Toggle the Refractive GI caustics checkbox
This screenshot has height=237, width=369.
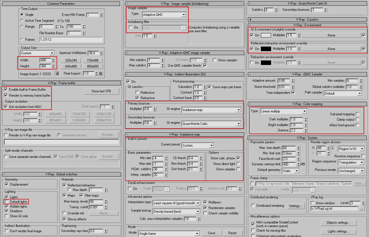click(138, 98)
